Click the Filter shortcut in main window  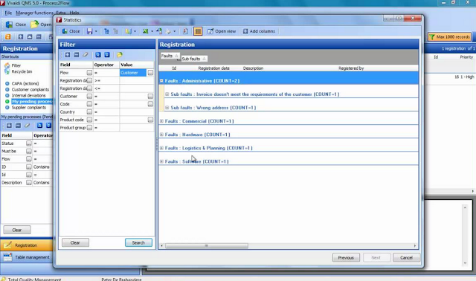point(13,65)
